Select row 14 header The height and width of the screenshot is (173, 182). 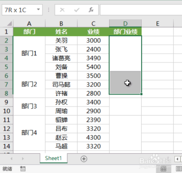point(7,146)
